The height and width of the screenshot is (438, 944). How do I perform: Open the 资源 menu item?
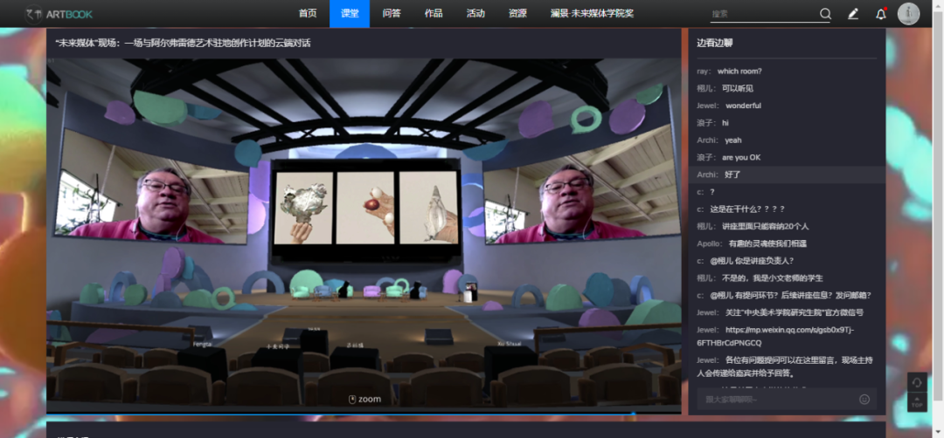click(x=517, y=14)
